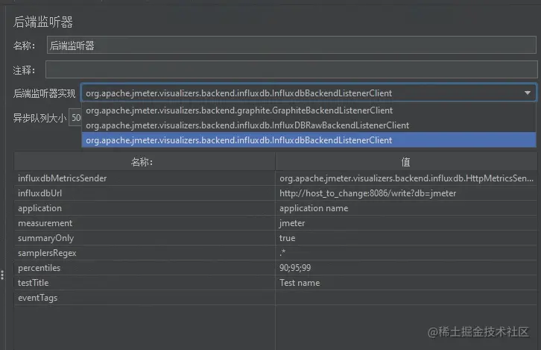
Task: Click the 值 table column header
Action: [x=406, y=161]
